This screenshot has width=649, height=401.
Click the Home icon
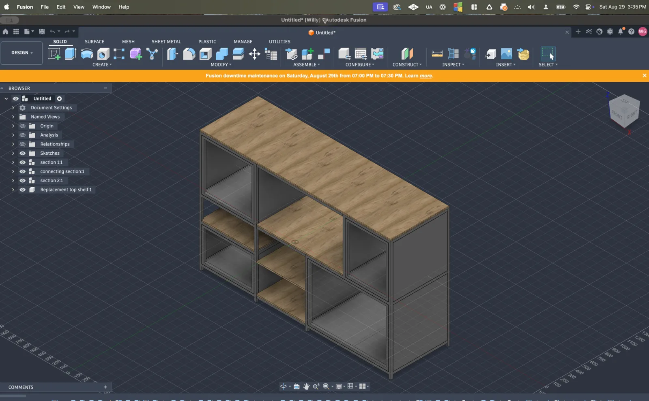(x=5, y=31)
